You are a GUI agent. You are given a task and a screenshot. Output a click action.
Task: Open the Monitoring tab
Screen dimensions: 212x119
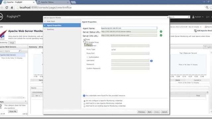tap(4, 43)
